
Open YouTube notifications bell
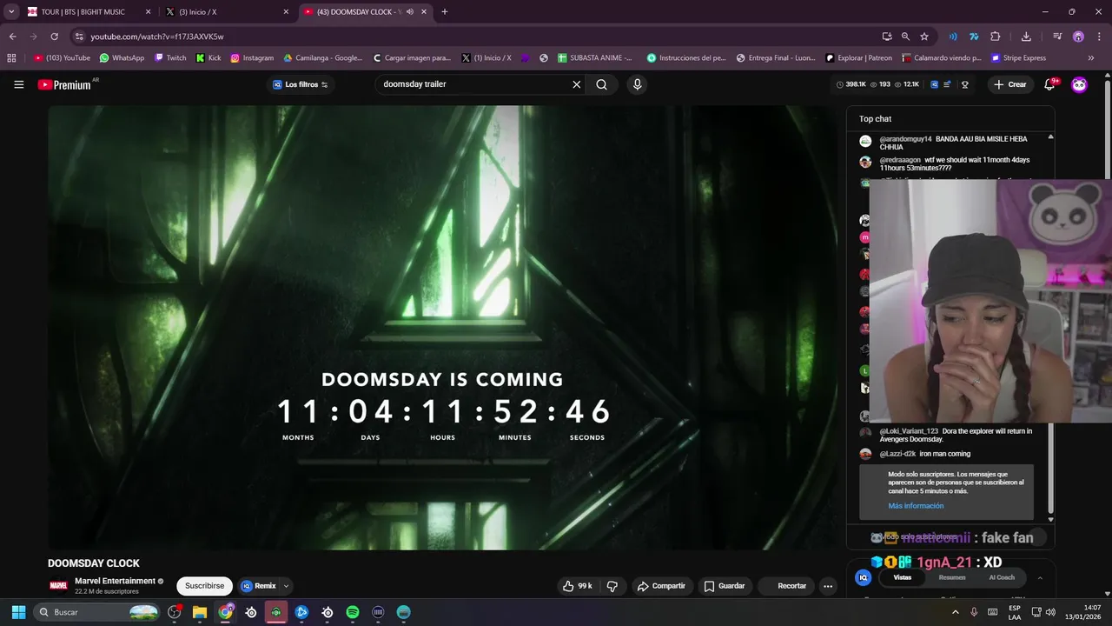[x=1049, y=84]
